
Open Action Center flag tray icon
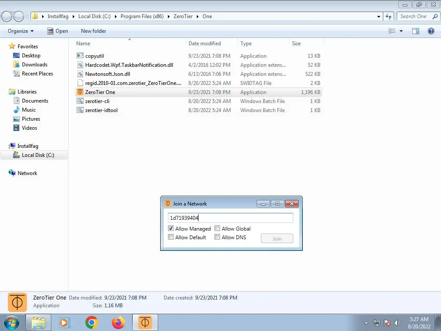(387, 323)
